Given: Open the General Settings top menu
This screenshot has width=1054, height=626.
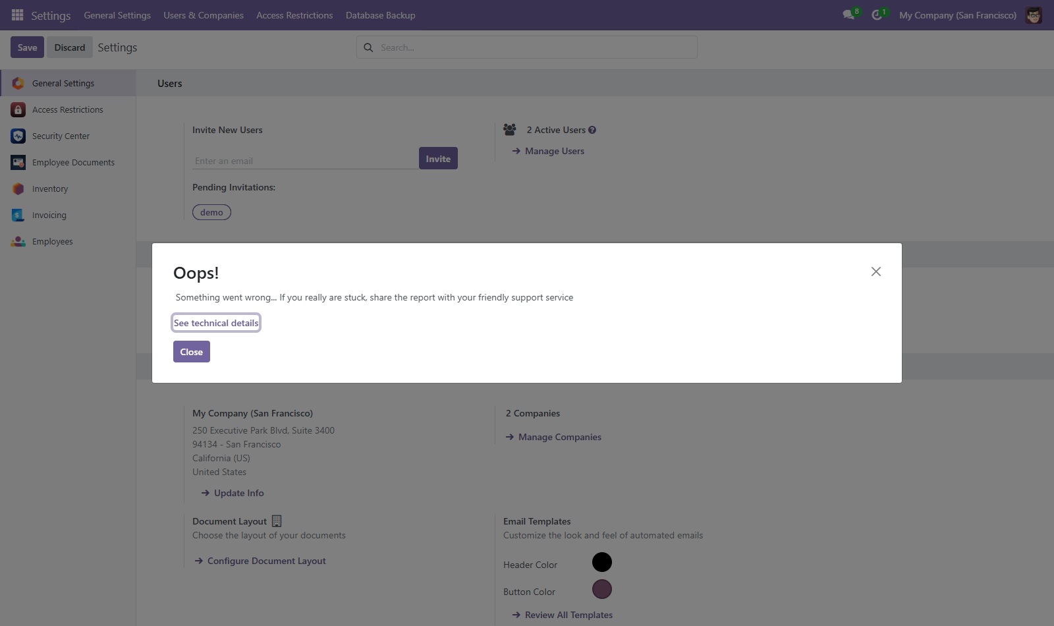Looking at the screenshot, I should pos(117,15).
